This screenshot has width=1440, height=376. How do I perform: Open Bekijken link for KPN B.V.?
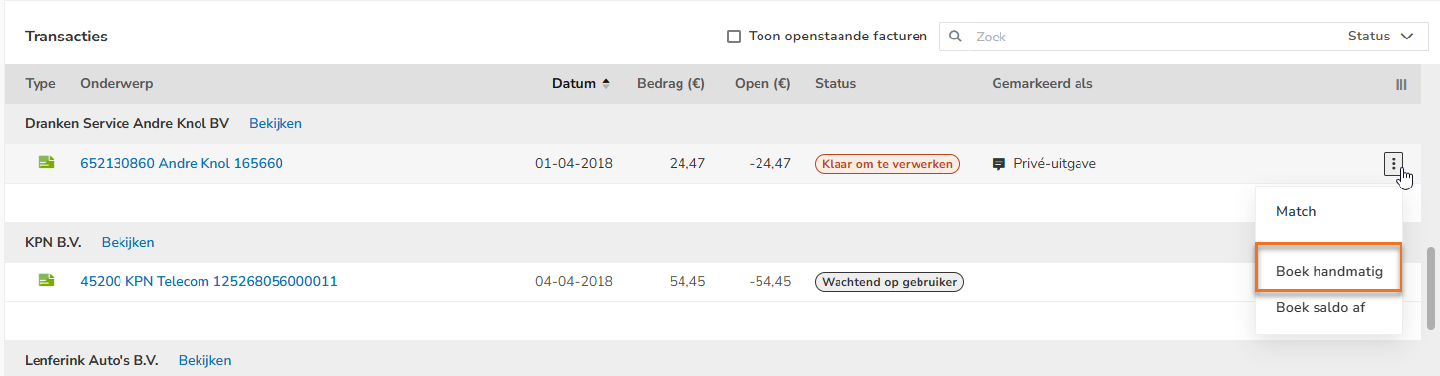[x=128, y=242]
